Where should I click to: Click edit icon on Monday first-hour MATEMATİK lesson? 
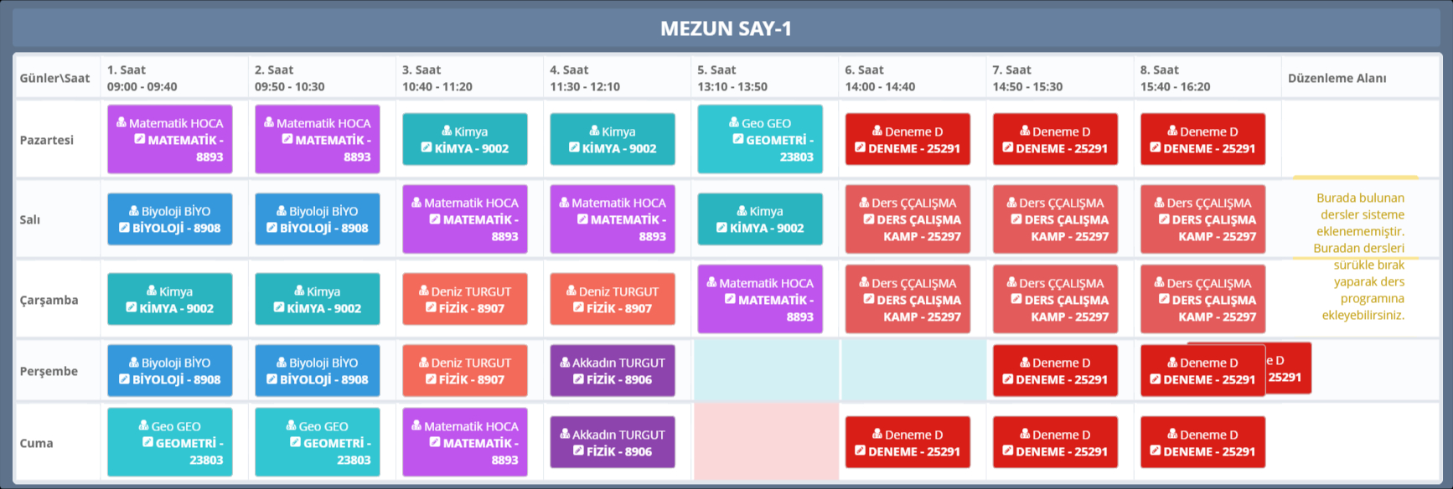140,140
